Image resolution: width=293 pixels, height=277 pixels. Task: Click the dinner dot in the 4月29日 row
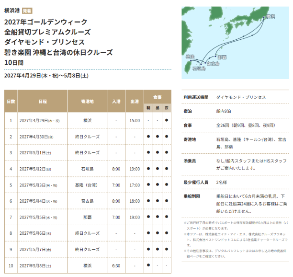click(x=167, y=120)
